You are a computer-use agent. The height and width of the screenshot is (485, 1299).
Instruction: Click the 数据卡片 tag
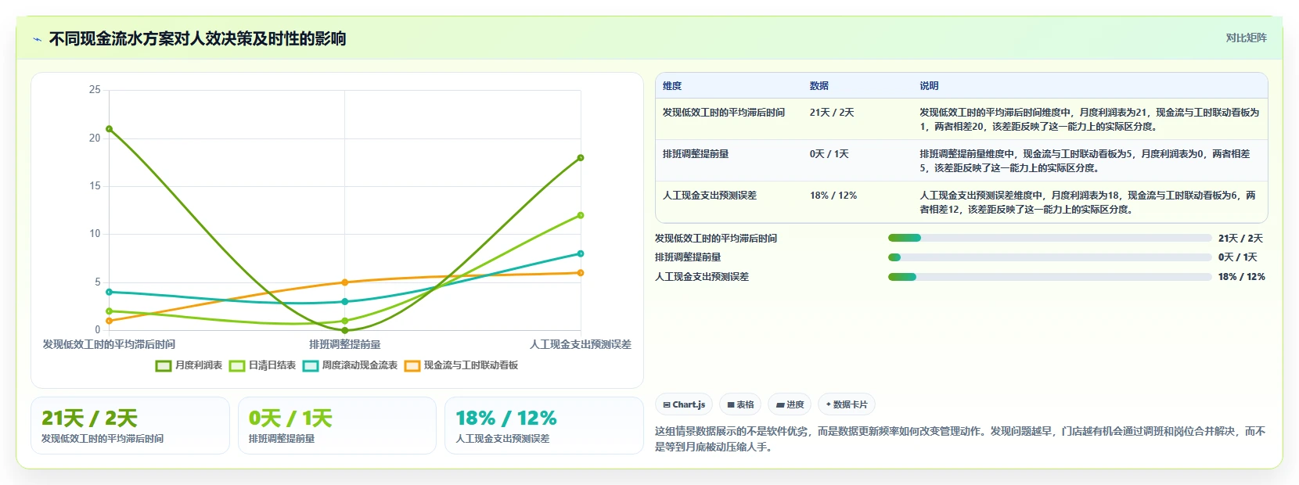click(846, 404)
